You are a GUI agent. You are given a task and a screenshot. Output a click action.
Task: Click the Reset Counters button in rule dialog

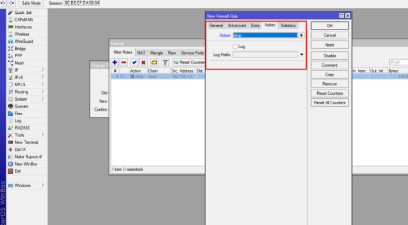coord(329,93)
